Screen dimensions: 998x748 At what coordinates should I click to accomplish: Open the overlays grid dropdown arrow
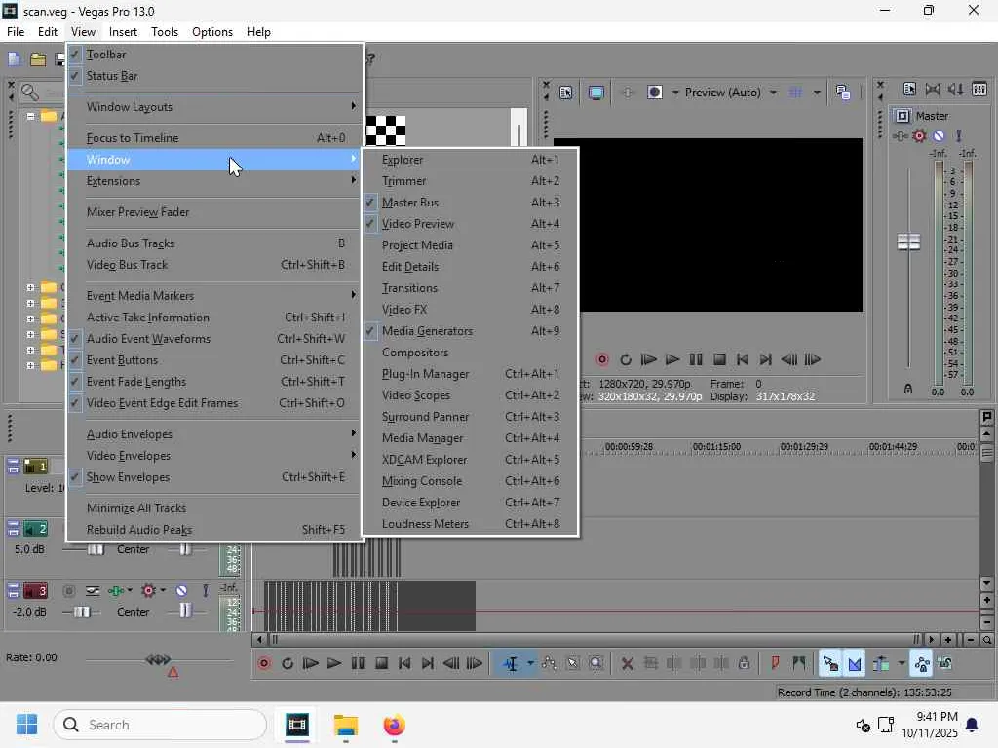817,93
